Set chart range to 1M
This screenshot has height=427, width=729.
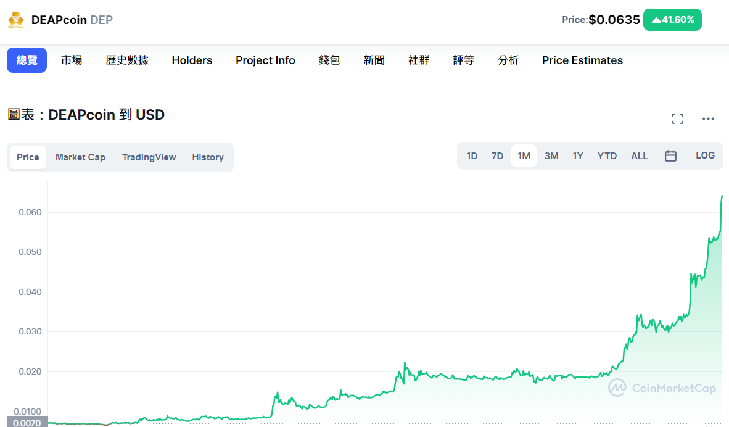click(524, 156)
